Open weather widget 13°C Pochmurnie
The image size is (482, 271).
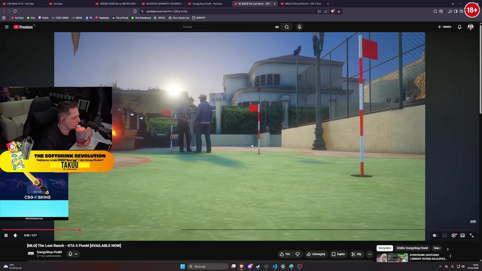click(x=12, y=266)
